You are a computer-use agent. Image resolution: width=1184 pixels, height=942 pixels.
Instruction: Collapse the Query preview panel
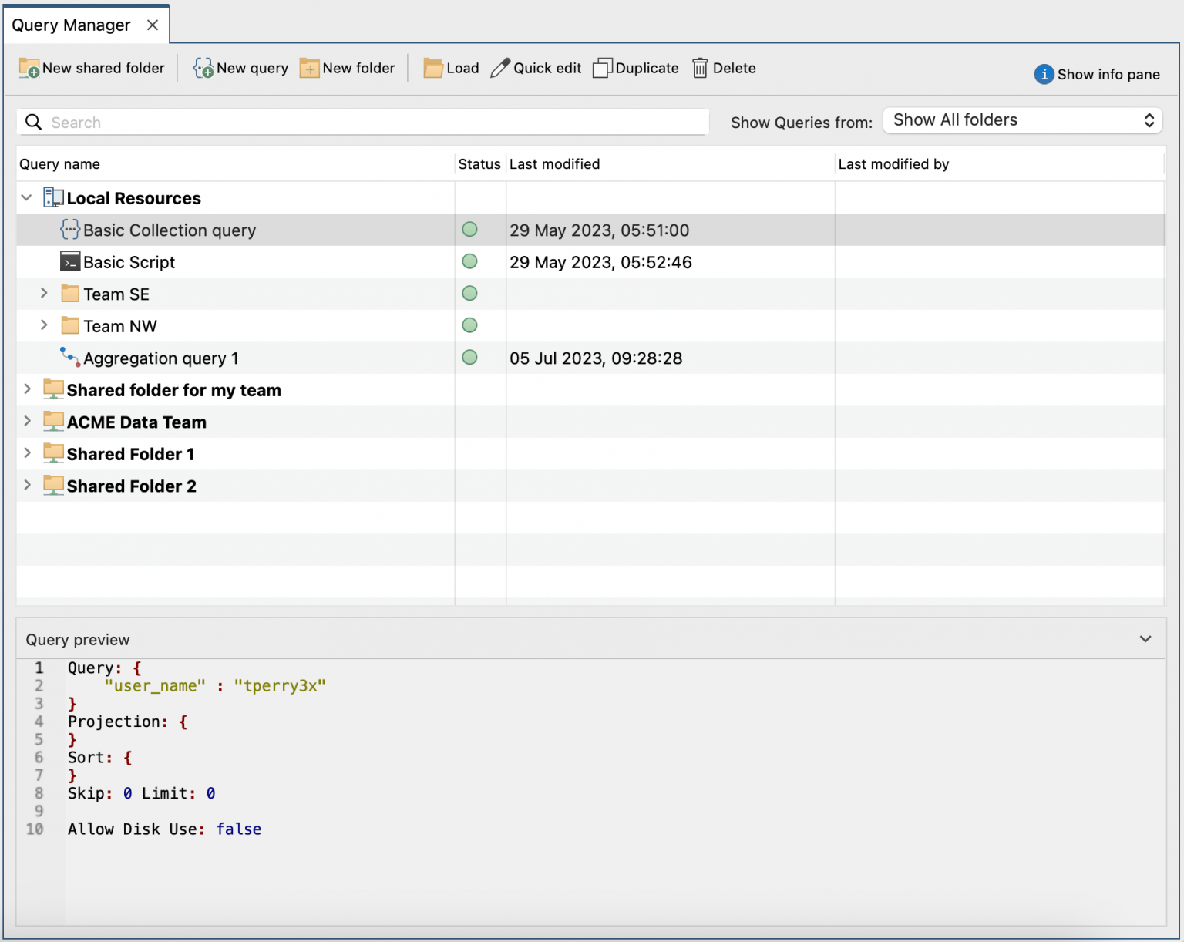coord(1146,639)
